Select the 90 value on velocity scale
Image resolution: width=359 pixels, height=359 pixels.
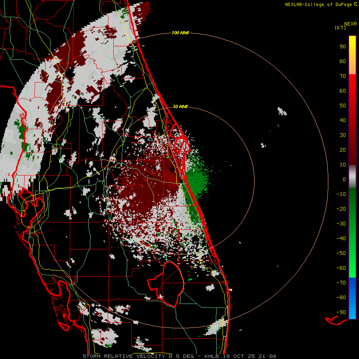(x=343, y=47)
